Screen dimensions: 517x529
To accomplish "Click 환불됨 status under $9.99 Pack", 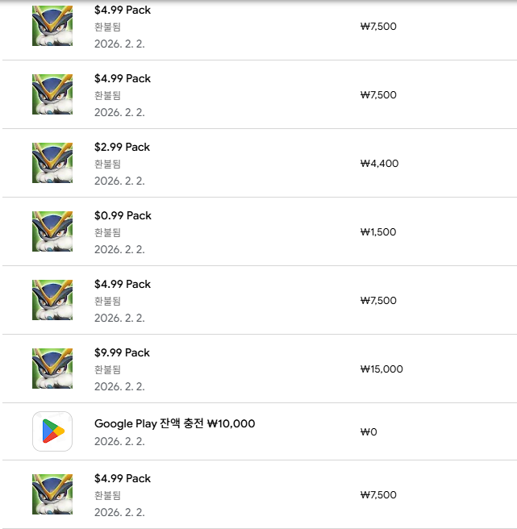I will (107, 369).
